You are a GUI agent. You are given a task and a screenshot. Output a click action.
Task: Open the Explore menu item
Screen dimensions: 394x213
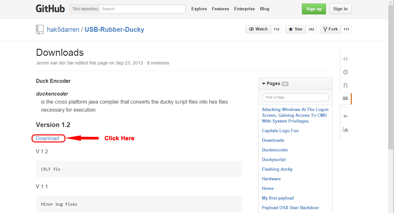(199, 9)
